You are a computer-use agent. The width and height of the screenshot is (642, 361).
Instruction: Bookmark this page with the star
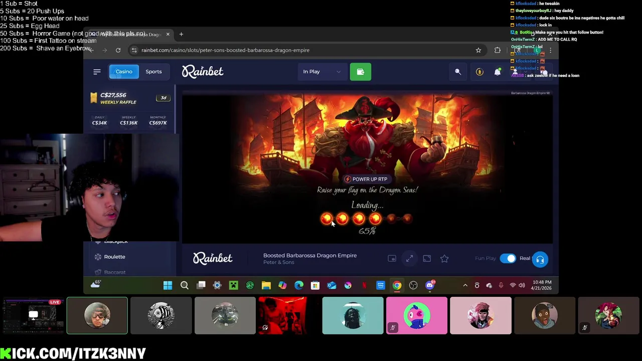[x=478, y=50]
